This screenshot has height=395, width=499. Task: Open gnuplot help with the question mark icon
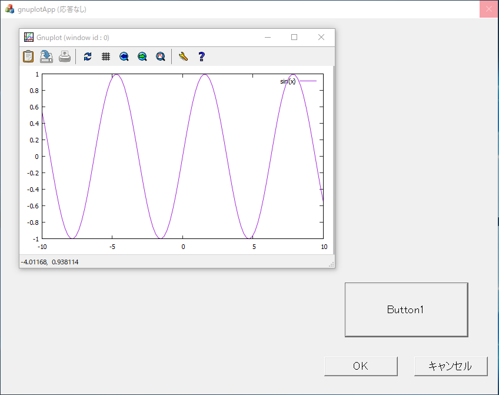(201, 57)
